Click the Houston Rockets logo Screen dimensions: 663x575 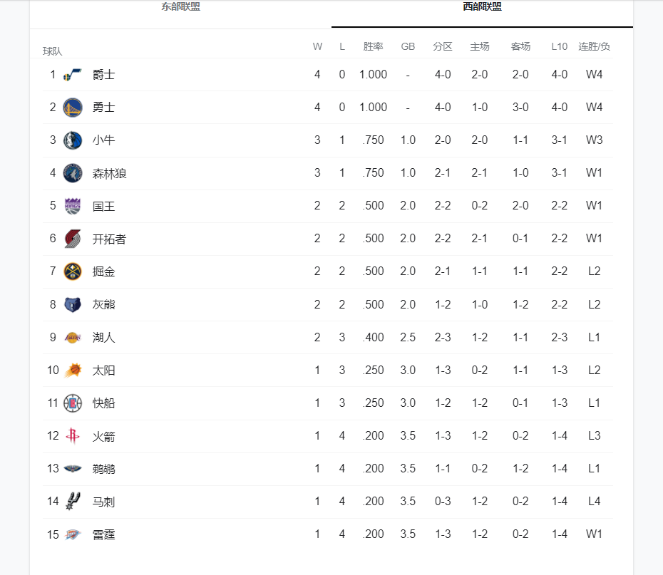click(x=73, y=435)
